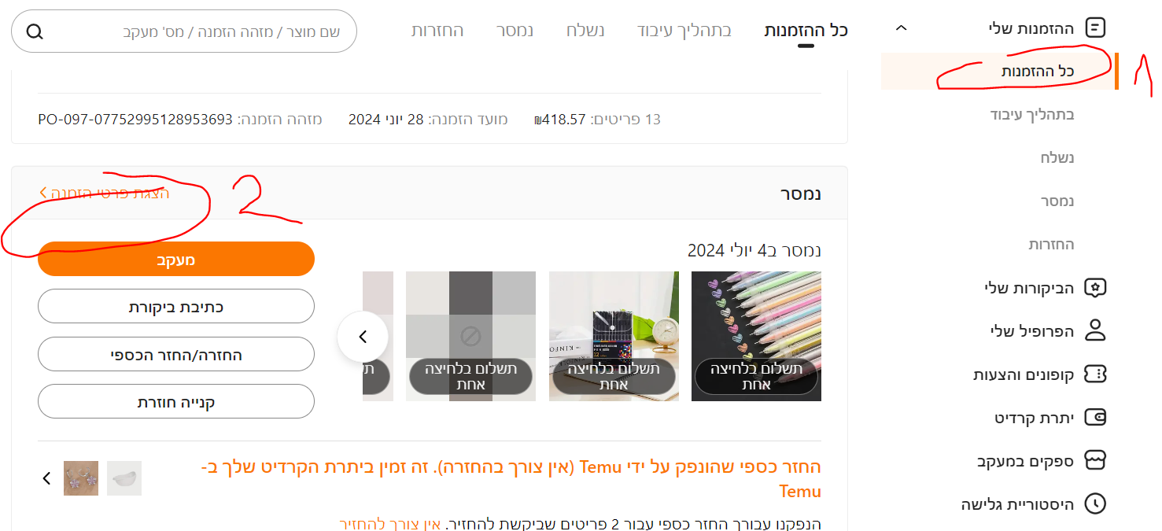The image size is (1162, 531).
Task: Switch to the החזרות top tab
Action: click(x=437, y=31)
